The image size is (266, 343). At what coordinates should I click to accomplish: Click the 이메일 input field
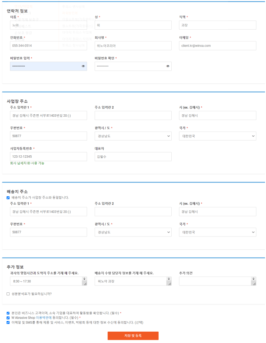click(x=217, y=45)
